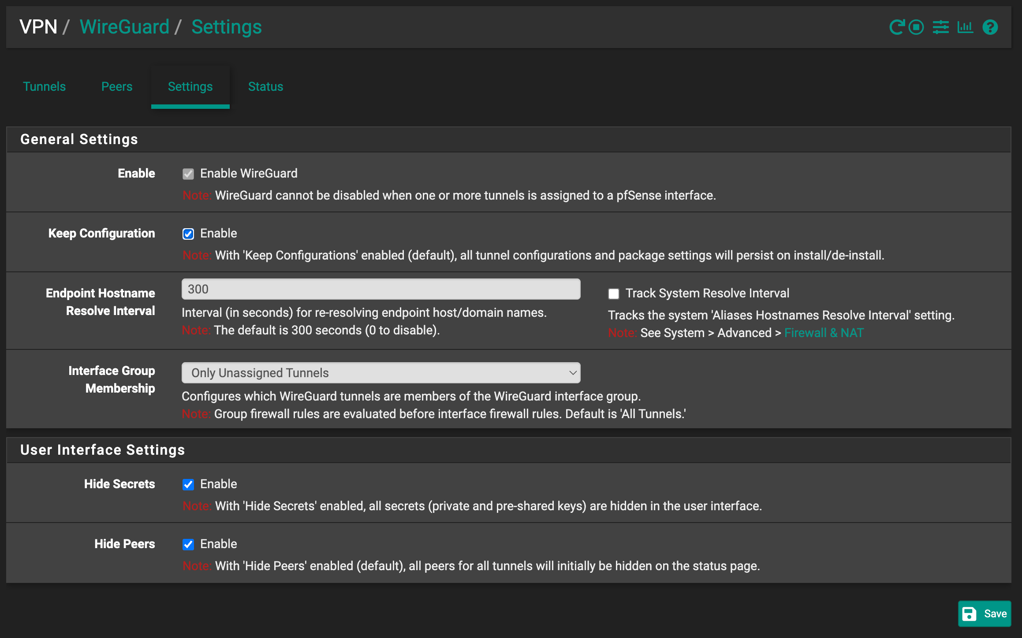
Task: Click the WireGuard breadcrumb link
Action: click(125, 27)
